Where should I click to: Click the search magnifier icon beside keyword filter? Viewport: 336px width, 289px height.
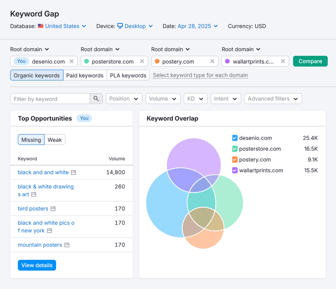(96, 99)
